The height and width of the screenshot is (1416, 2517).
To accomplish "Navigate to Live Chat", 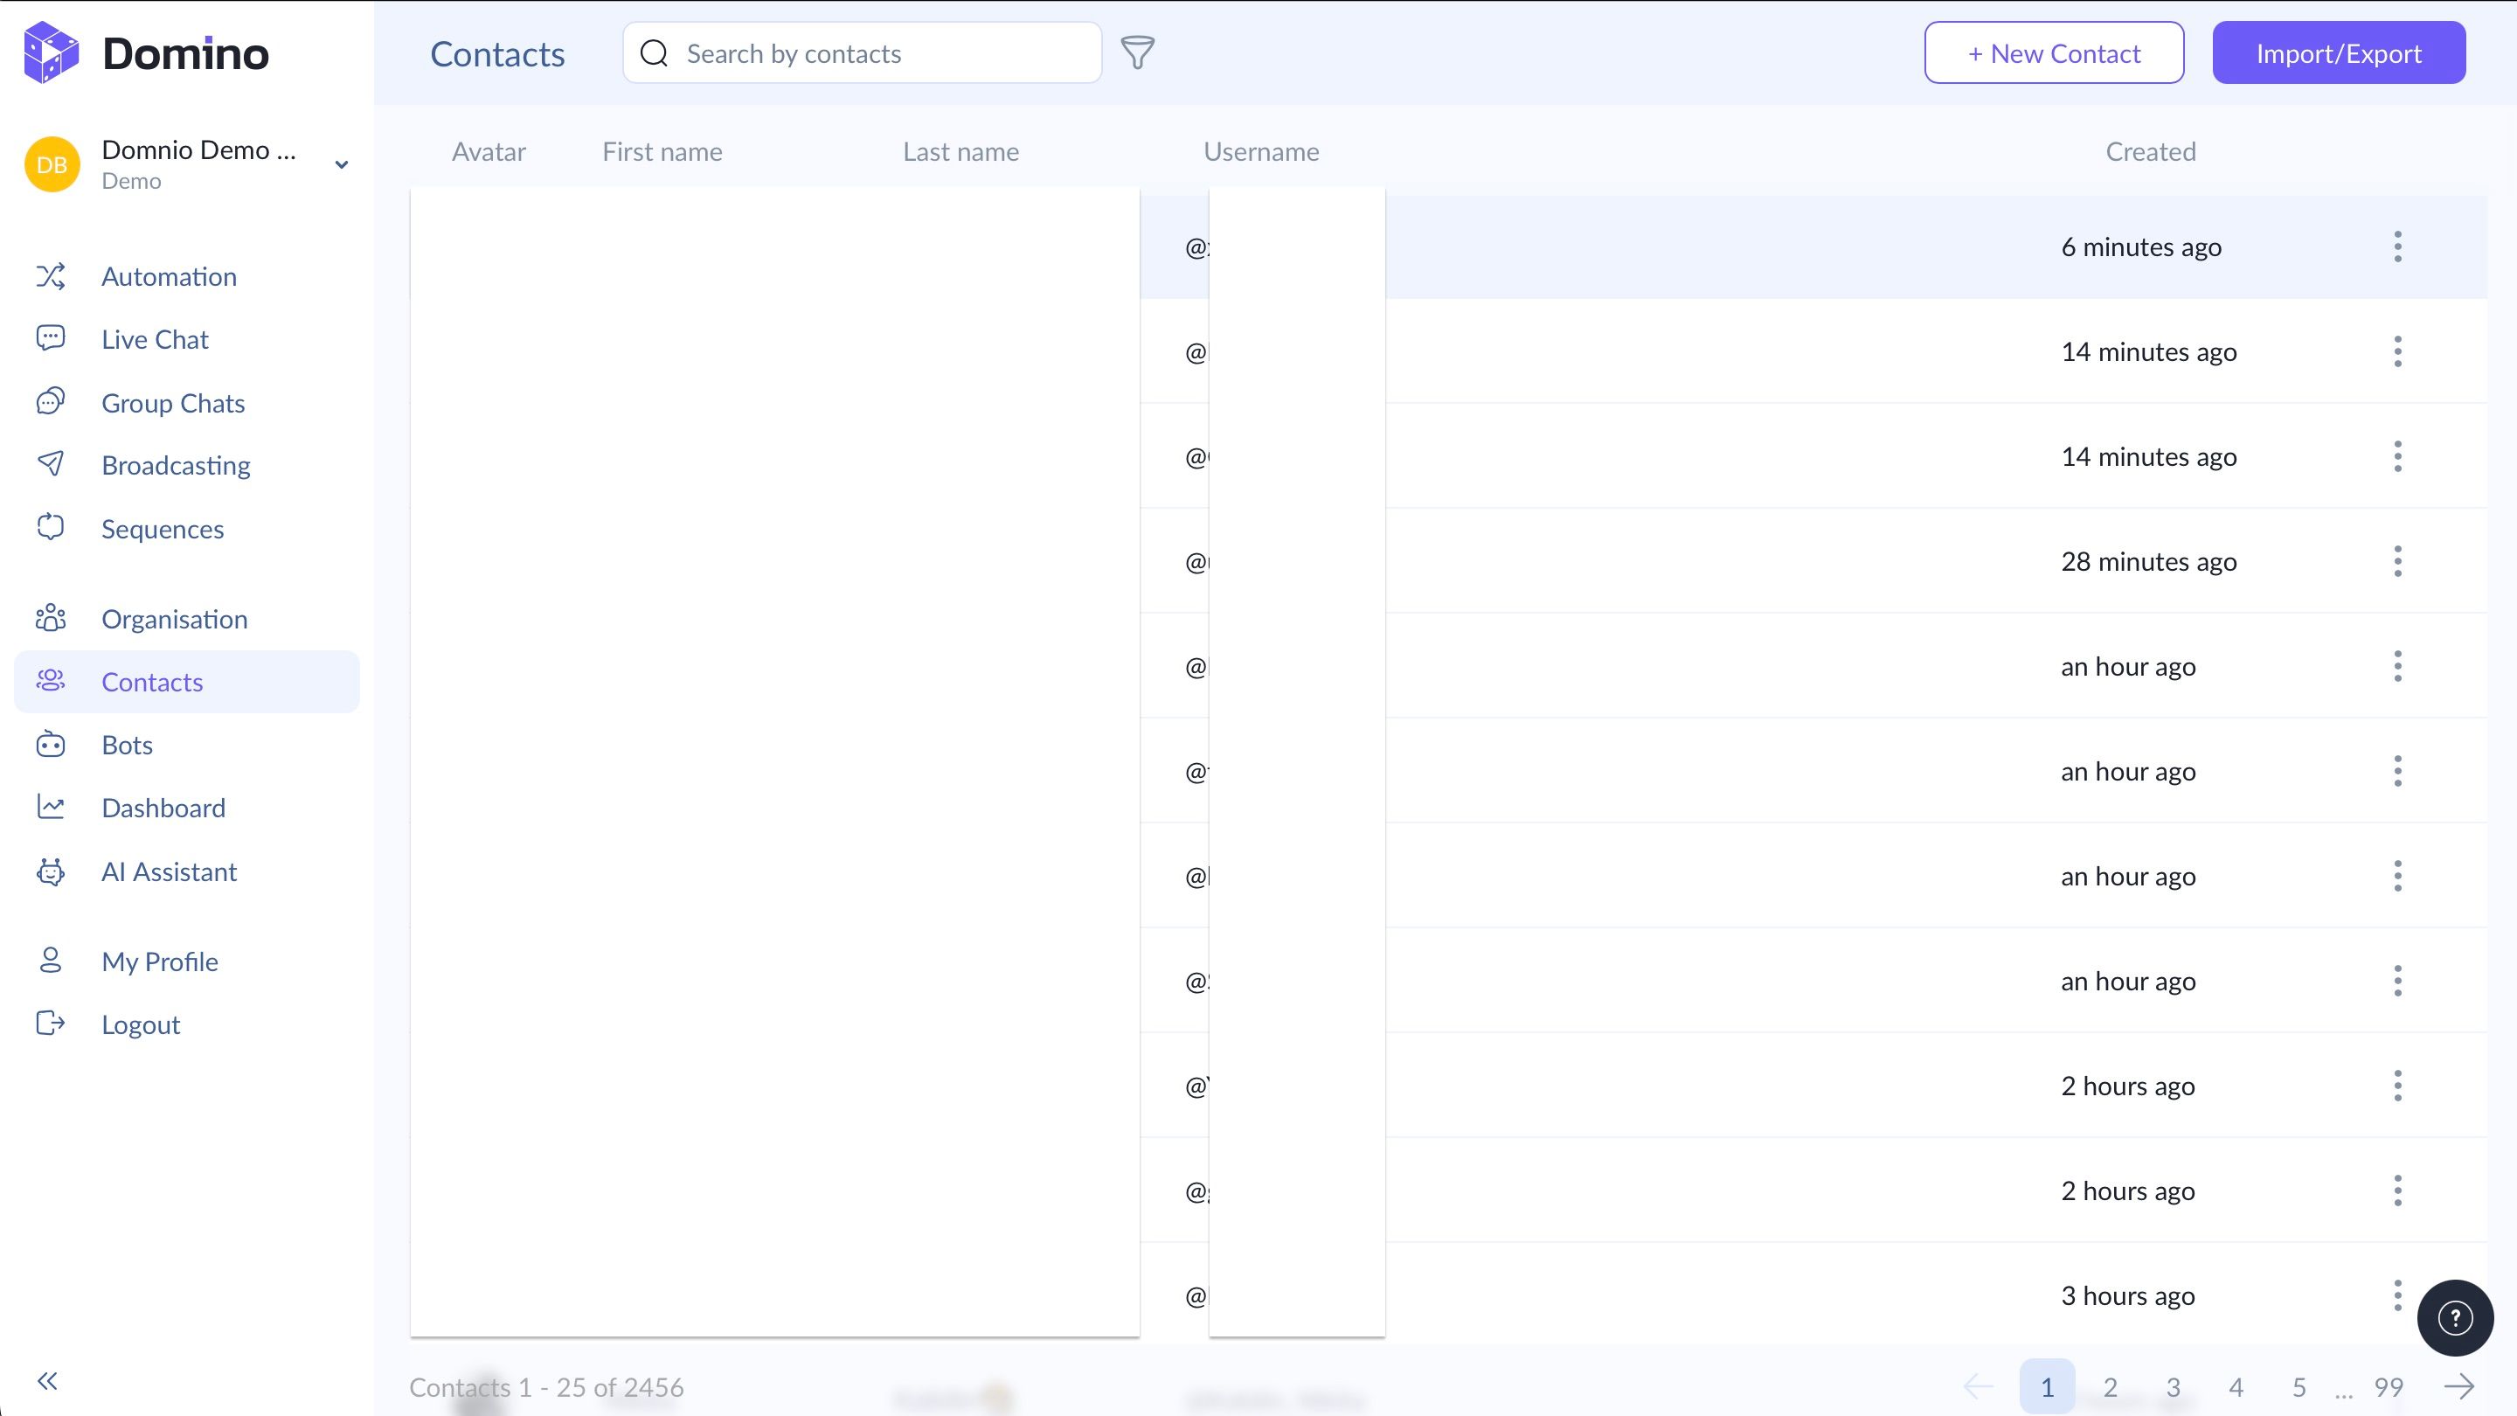I will (x=155, y=339).
